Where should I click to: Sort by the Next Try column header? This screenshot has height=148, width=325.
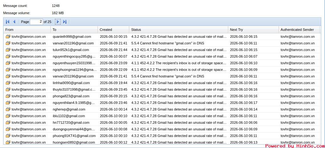253,30
